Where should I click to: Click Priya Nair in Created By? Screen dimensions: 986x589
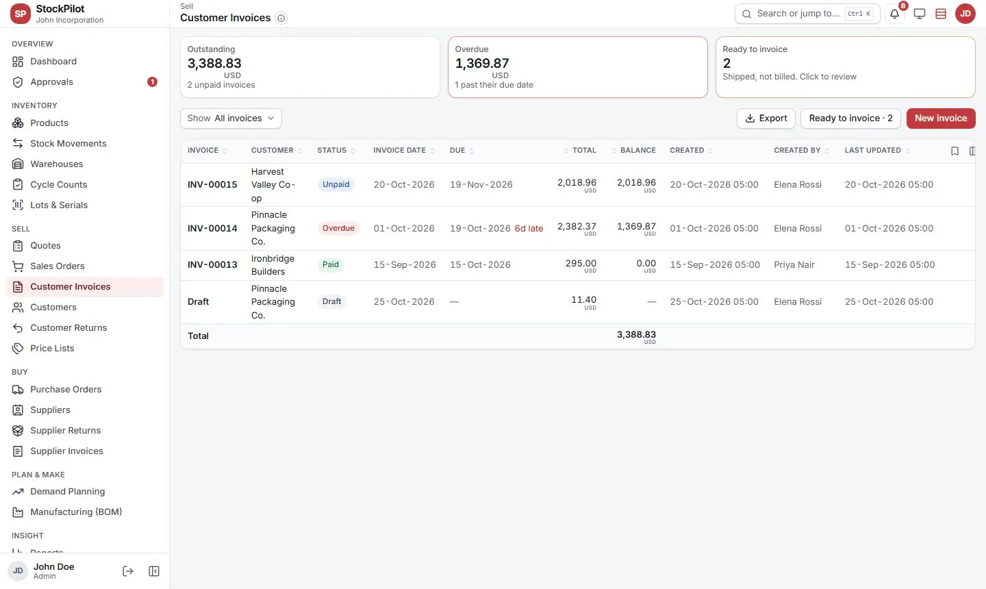(794, 265)
